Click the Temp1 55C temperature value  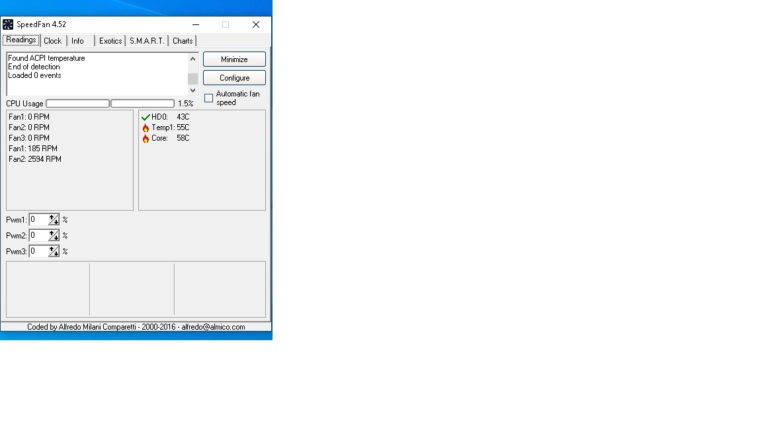coord(183,127)
